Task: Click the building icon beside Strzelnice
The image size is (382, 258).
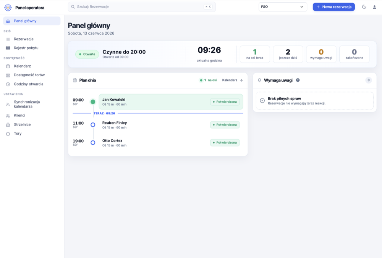Action: coord(8,125)
